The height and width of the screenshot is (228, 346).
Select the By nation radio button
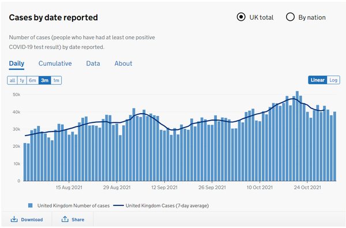click(290, 17)
